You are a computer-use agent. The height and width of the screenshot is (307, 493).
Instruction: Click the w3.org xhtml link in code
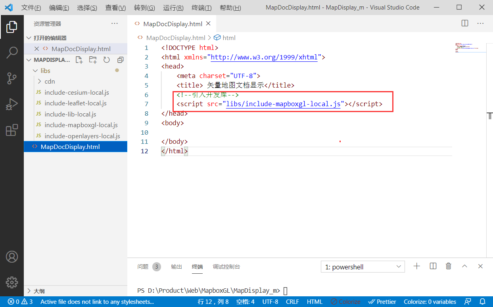[x=264, y=57]
